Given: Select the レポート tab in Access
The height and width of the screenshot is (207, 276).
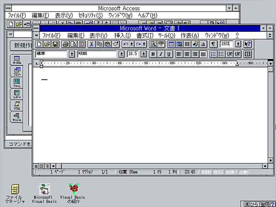Looking at the screenshot, I should click(17, 94).
